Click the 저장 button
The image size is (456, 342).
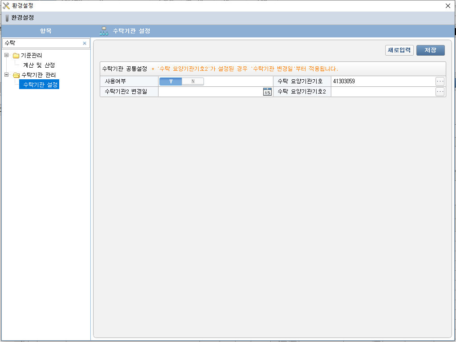(430, 50)
